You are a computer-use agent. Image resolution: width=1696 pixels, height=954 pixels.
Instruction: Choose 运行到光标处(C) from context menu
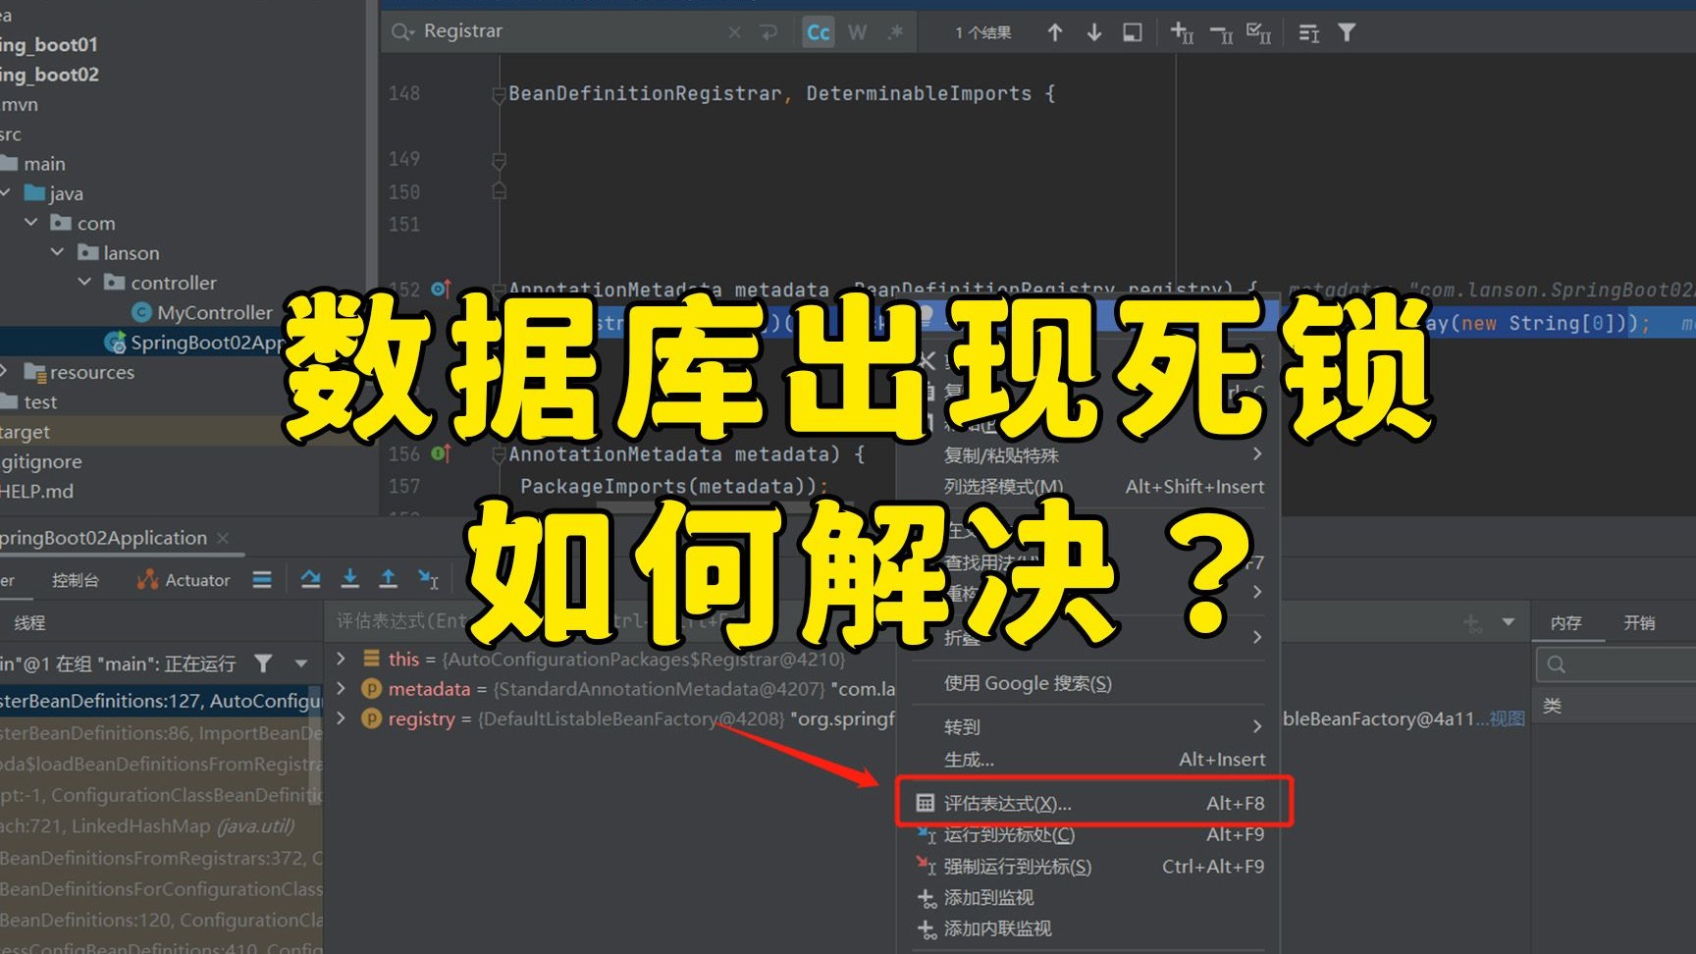coord(1089,834)
